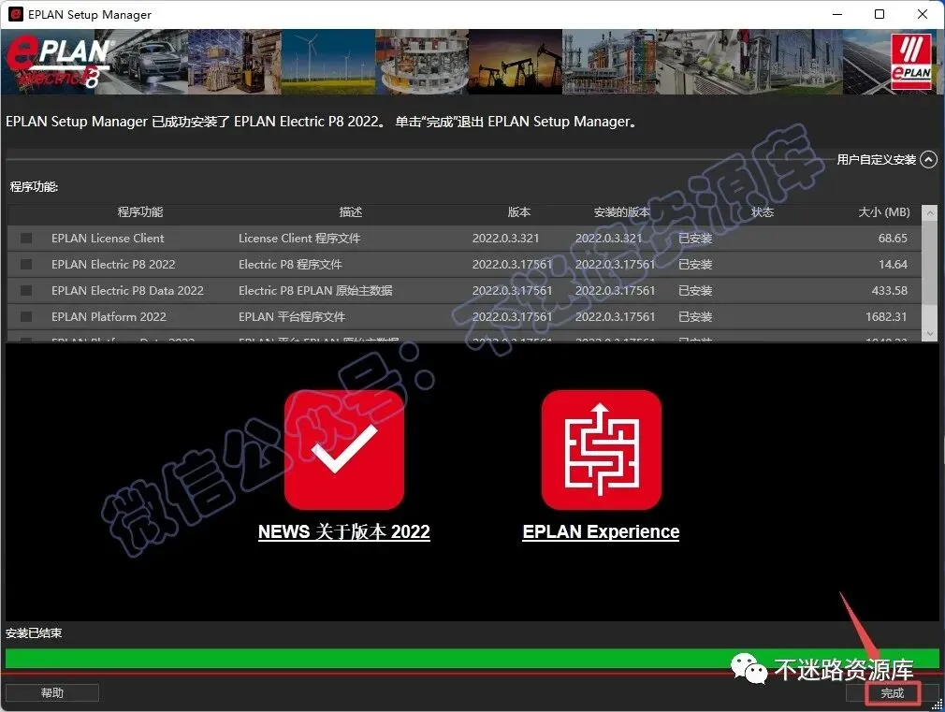Click the 版本 column header

pos(519,212)
